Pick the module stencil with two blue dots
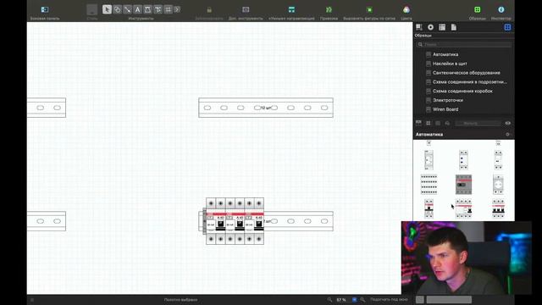Viewport: 542px width, 305px height. (463, 160)
